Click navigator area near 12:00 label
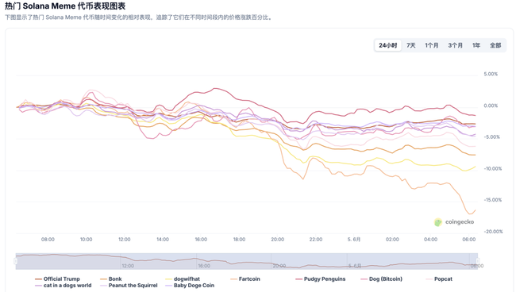 point(128,266)
